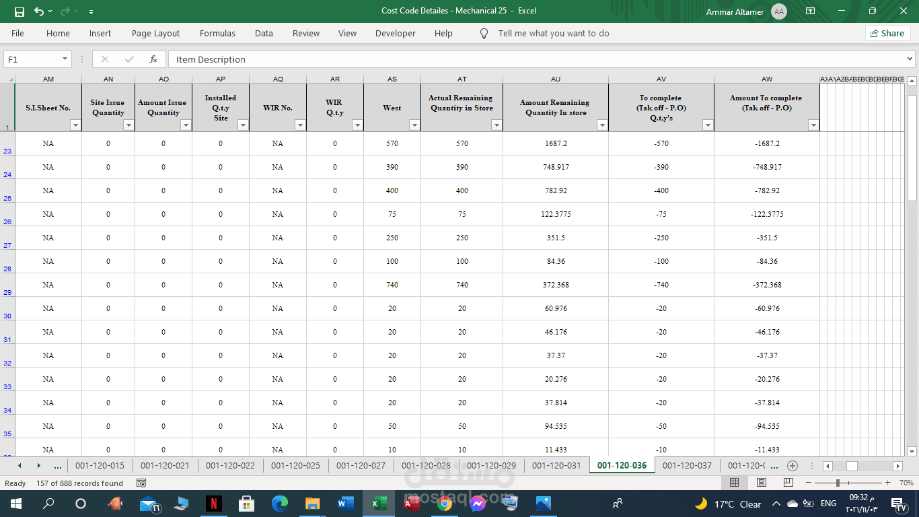
Task: Click the Normal view icon in status bar
Action: click(x=734, y=483)
